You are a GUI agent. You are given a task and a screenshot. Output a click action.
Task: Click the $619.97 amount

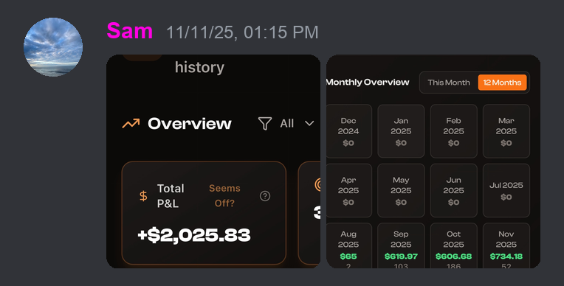pos(401,257)
